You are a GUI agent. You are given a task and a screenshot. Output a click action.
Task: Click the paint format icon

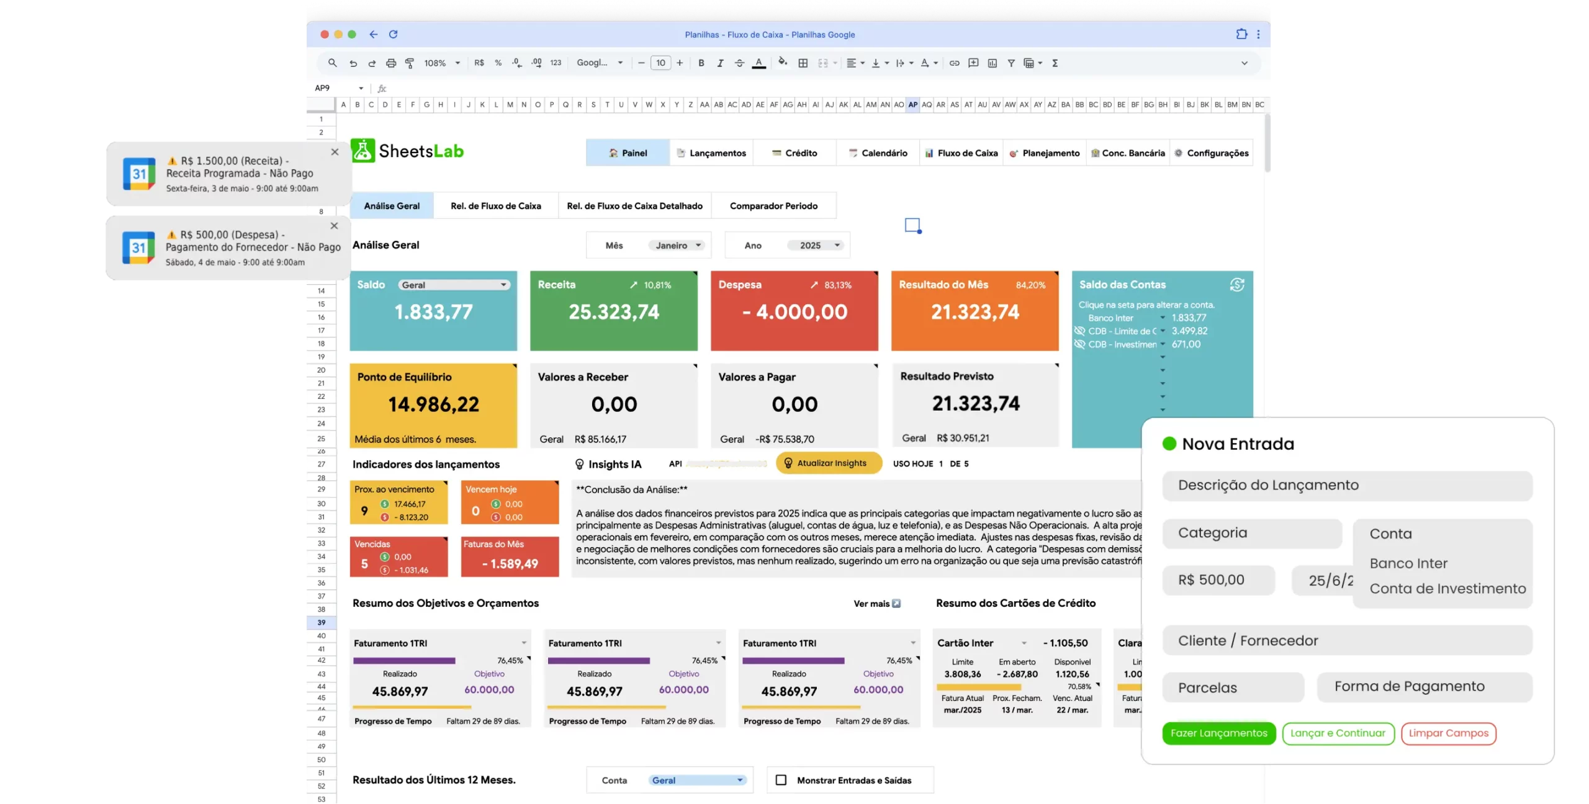(410, 63)
